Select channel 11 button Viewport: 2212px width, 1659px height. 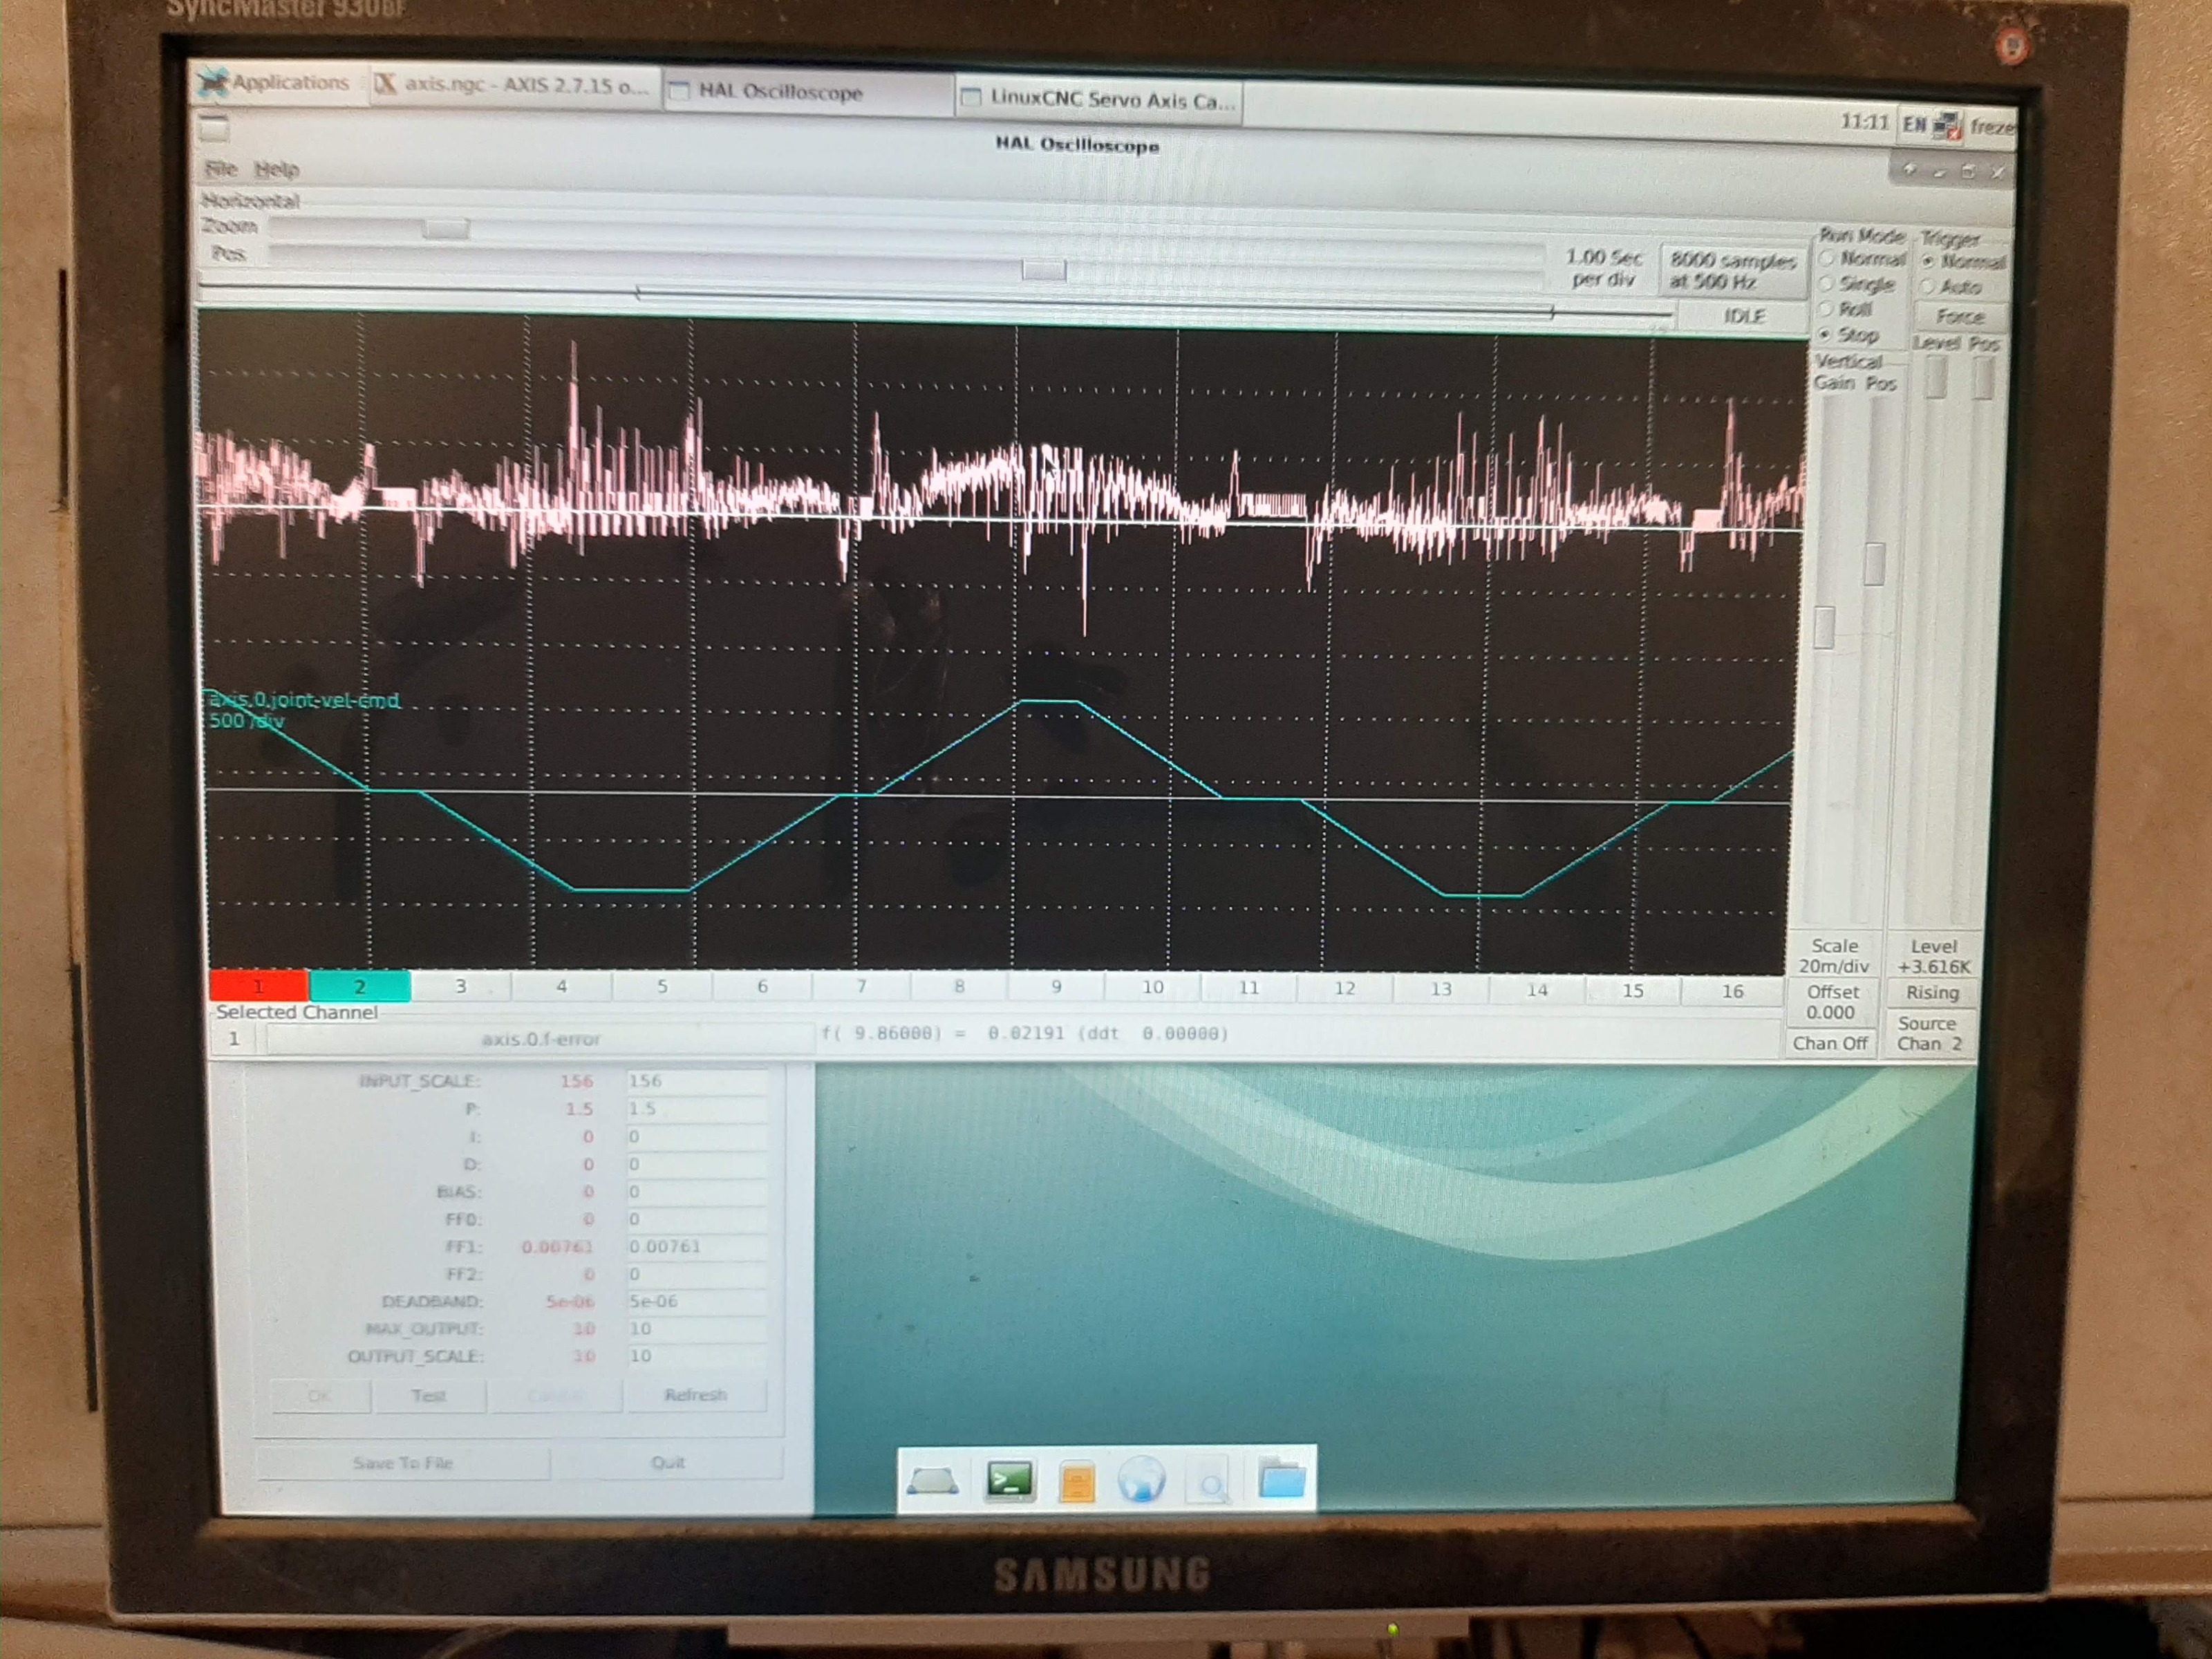(1248, 988)
